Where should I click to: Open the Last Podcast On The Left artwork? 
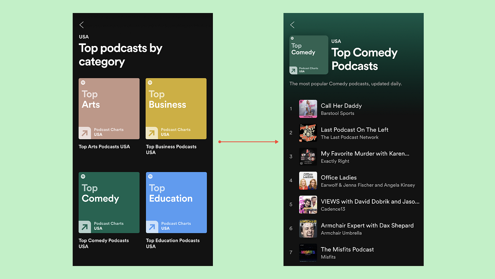click(x=308, y=133)
